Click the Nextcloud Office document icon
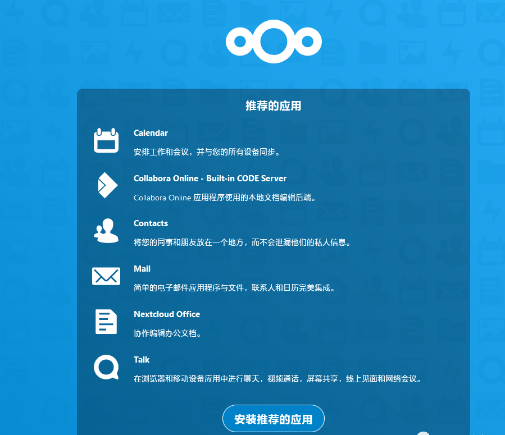The width and height of the screenshot is (505, 435). pos(106,322)
